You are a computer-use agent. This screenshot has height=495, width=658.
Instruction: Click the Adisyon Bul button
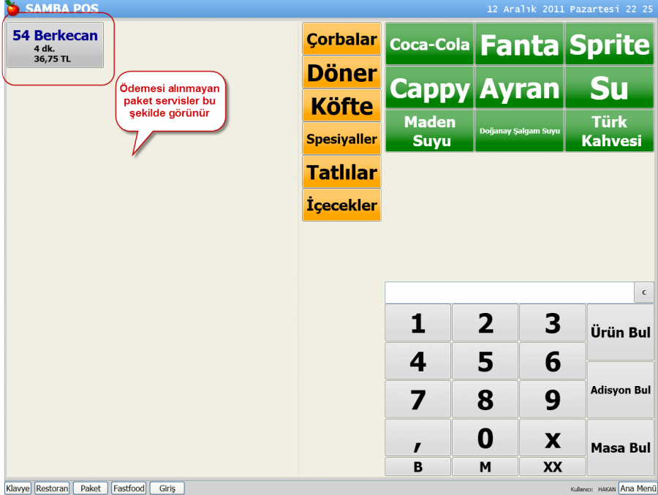tap(620, 390)
